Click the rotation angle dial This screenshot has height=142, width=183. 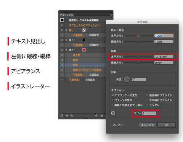click(127, 79)
